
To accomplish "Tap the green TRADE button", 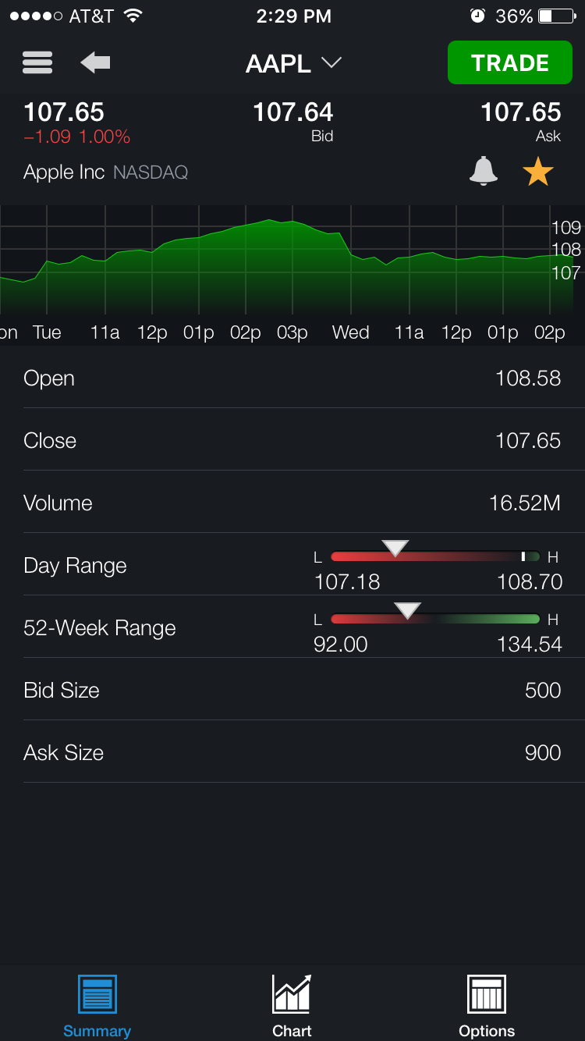I will point(510,62).
